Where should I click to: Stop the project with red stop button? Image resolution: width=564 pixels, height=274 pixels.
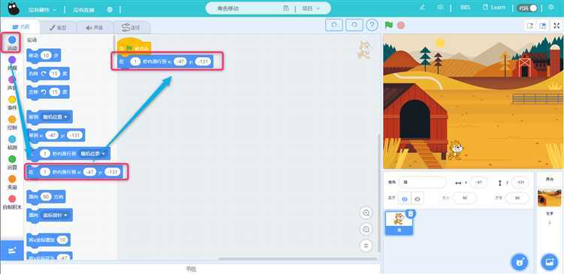pyautogui.click(x=401, y=26)
